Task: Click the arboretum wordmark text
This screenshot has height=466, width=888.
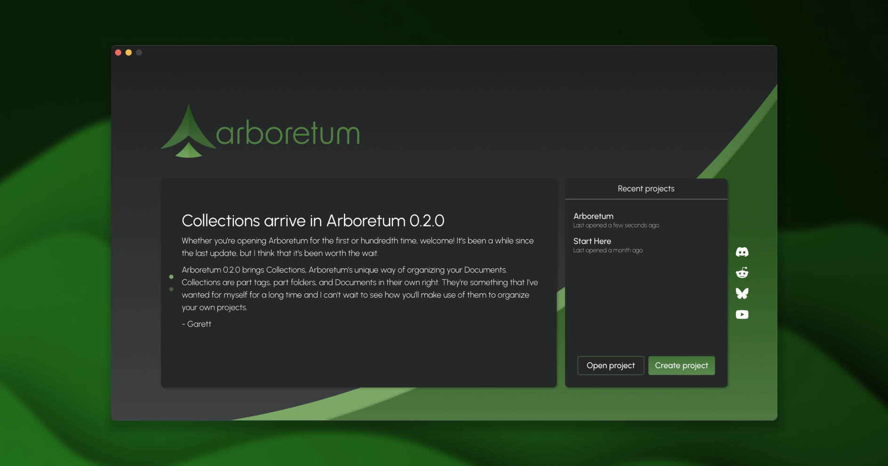Action: (x=288, y=135)
